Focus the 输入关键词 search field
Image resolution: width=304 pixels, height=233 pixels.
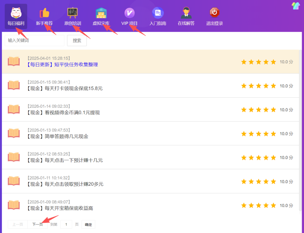34,41
